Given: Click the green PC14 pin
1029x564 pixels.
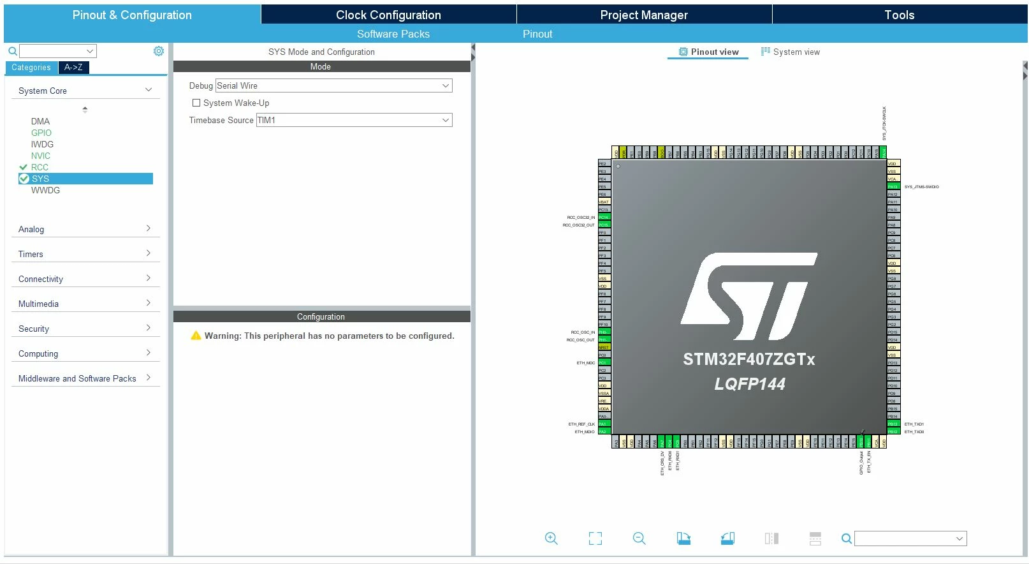Looking at the screenshot, I should point(604,218).
